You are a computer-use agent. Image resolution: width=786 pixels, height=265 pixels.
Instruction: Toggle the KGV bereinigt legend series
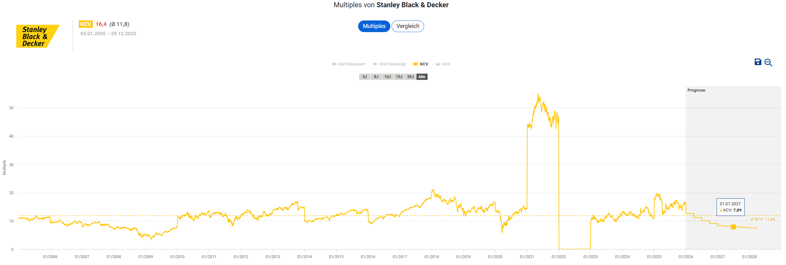point(389,64)
